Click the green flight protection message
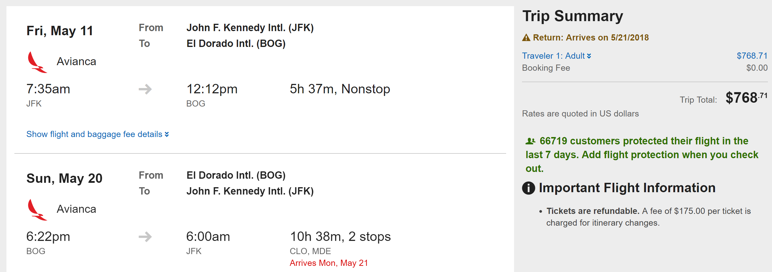 [x=641, y=155]
